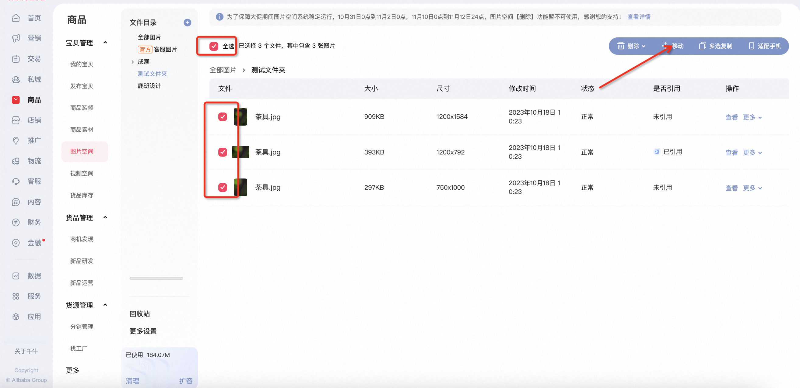Click the 引 reference badge icon
Screen dimensions: 800x388
click(657, 152)
